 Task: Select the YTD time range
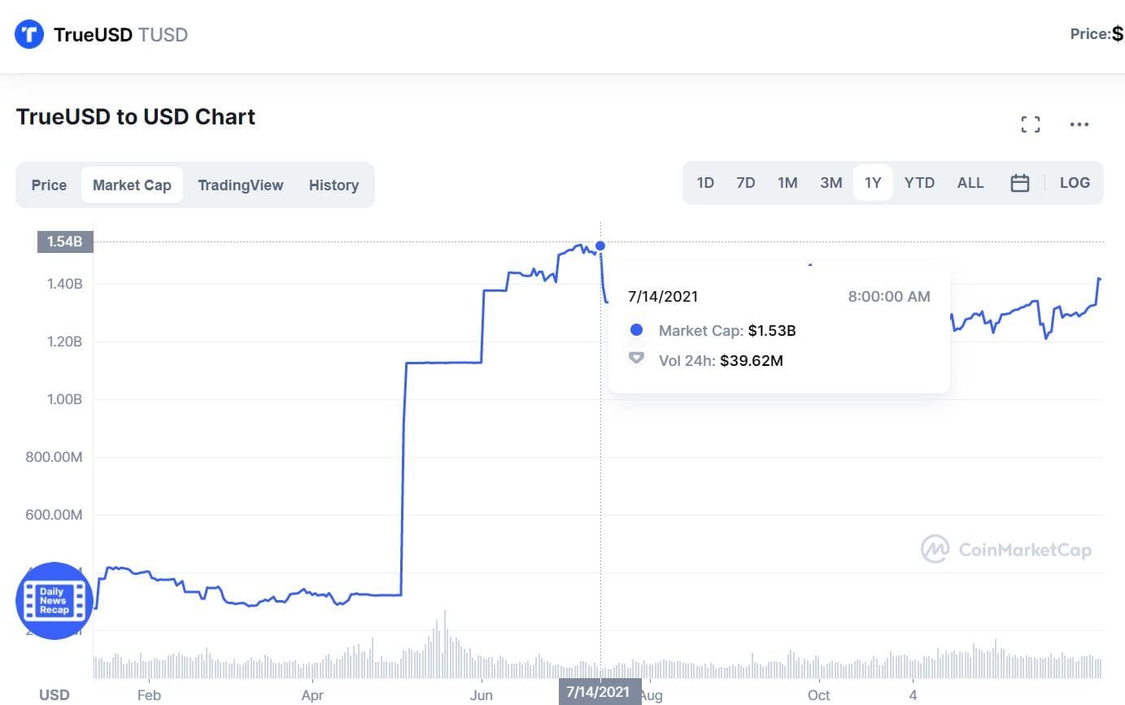[x=919, y=183]
